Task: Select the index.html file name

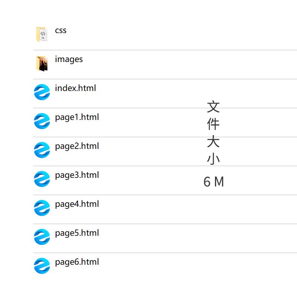Action: tap(75, 88)
